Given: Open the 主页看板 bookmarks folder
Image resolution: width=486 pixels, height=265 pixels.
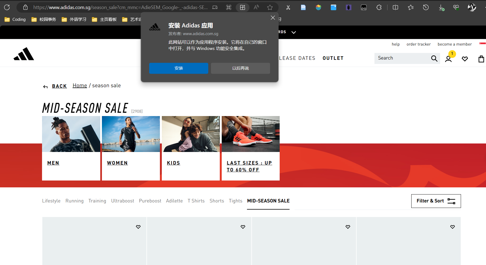Looking at the screenshot, I should click(x=104, y=19).
